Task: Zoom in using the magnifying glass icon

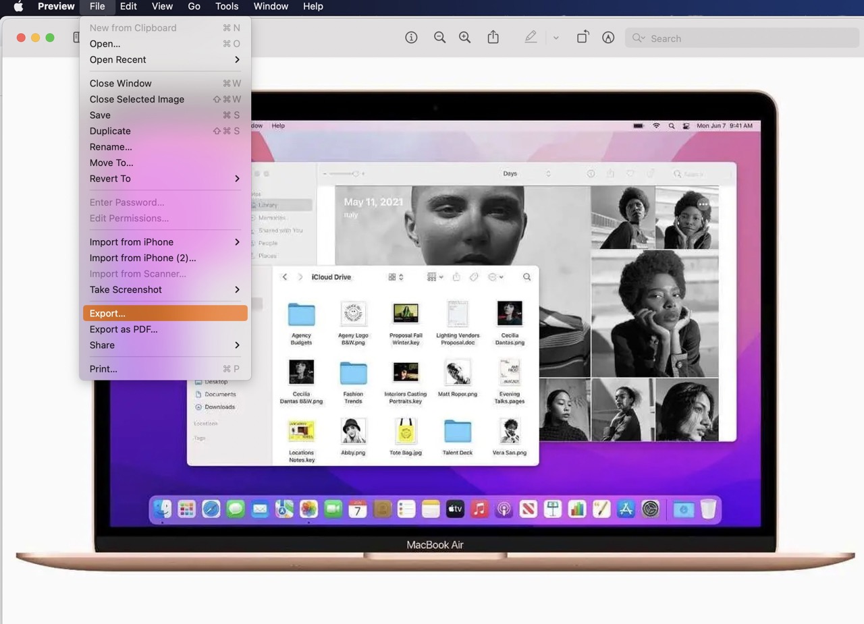Action: pyautogui.click(x=464, y=38)
